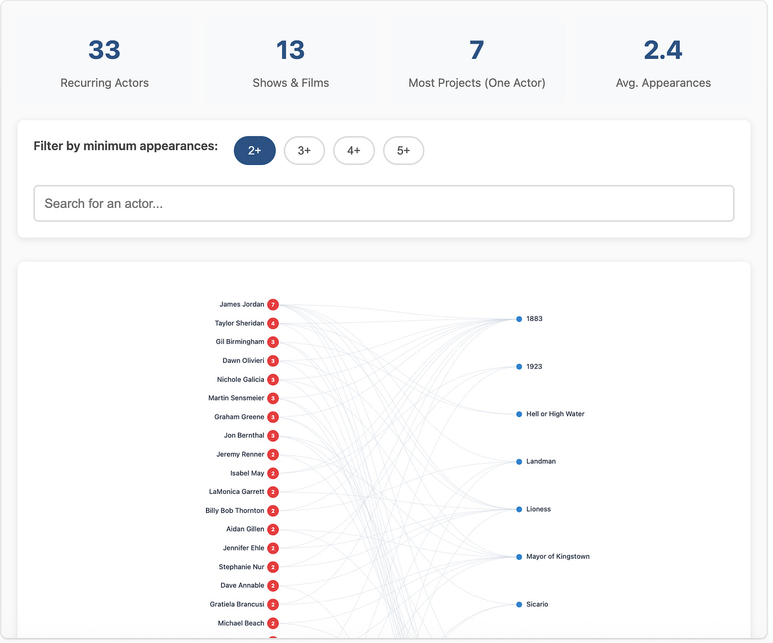This screenshot has width=773, height=643.
Task: Click Michael Beach's red count node
Action: 273,623
